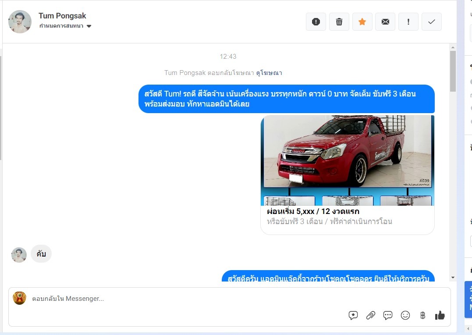Open the emoji picker smiley icon
Screen dimensions: 472x335
(405, 315)
